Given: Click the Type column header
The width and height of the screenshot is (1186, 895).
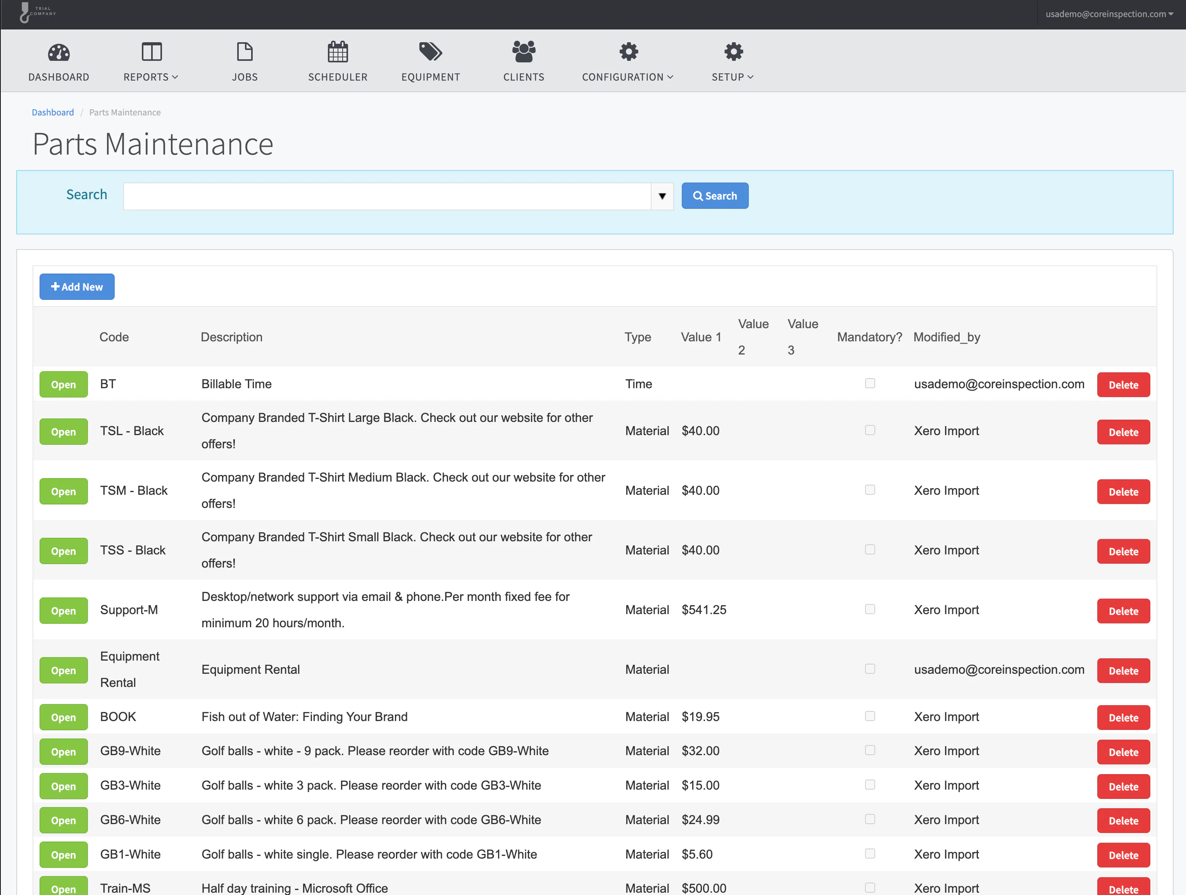Looking at the screenshot, I should tap(638, 337).
